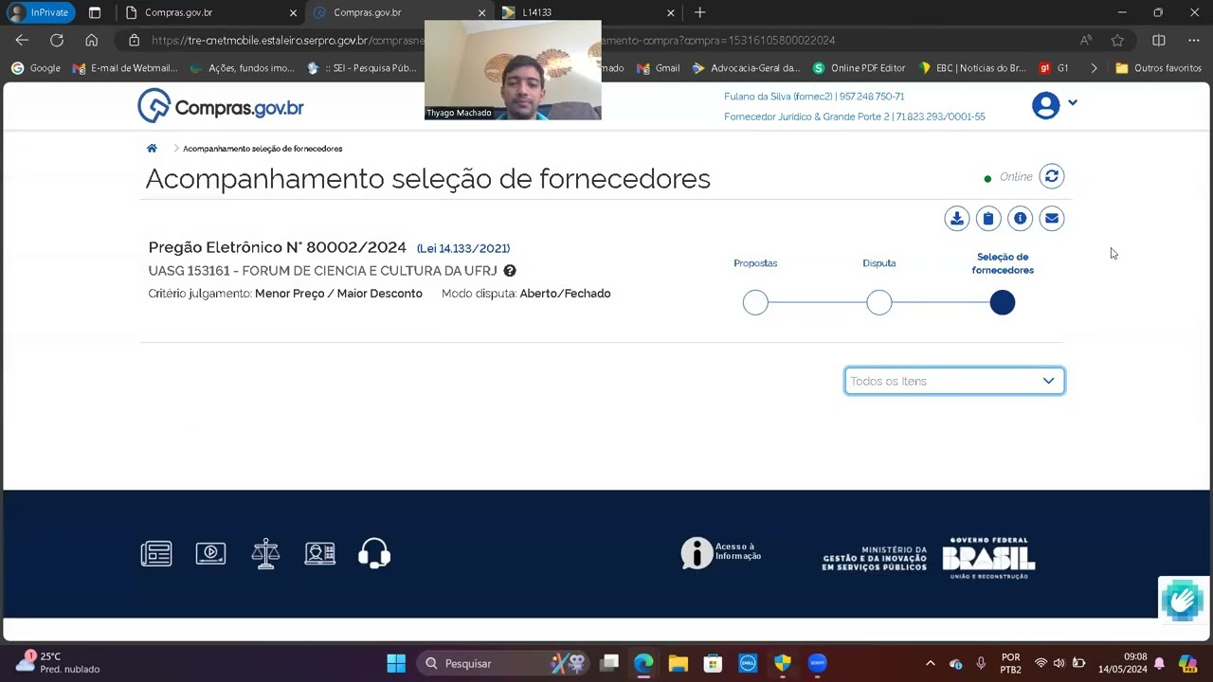Show hidden system tray icons
The image size is (1213, 682).
tap(930, 663)
